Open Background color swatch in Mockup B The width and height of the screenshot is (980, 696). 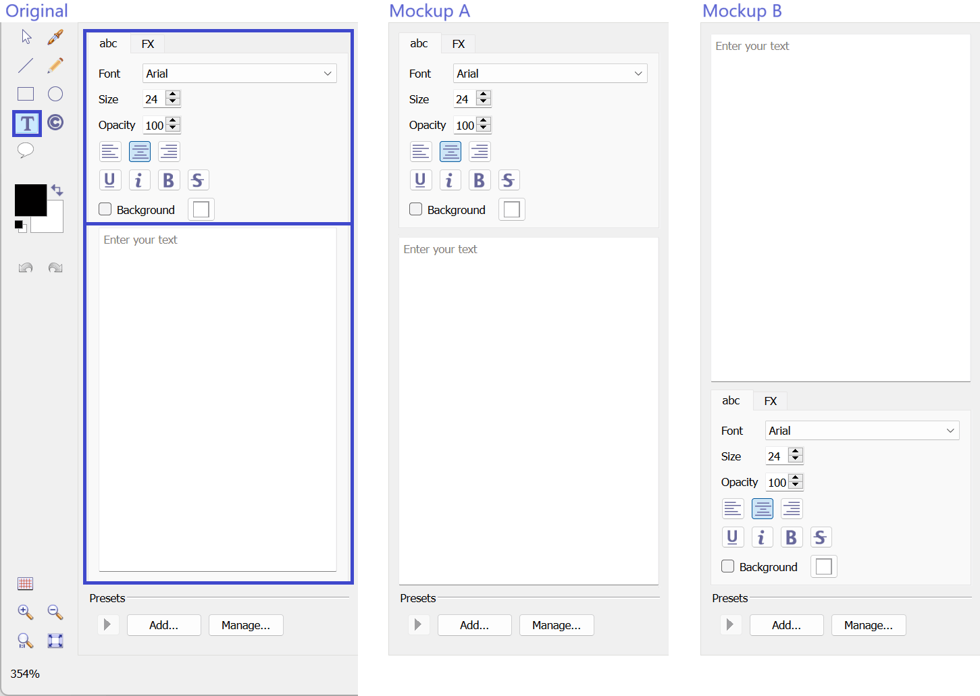[x=824, y=566]
